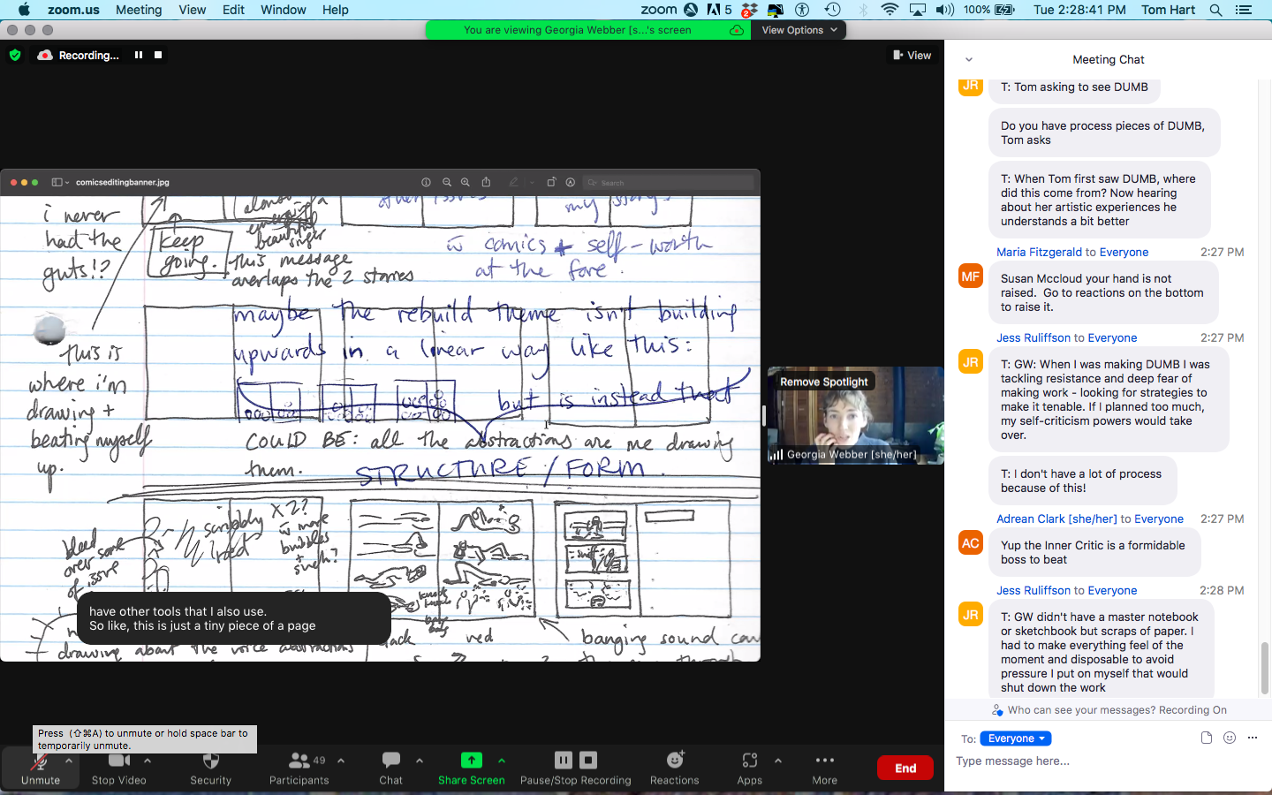1272x795 pixels.
Task: Click the MF avatar in chat
Action: click(x=971, y=276)
